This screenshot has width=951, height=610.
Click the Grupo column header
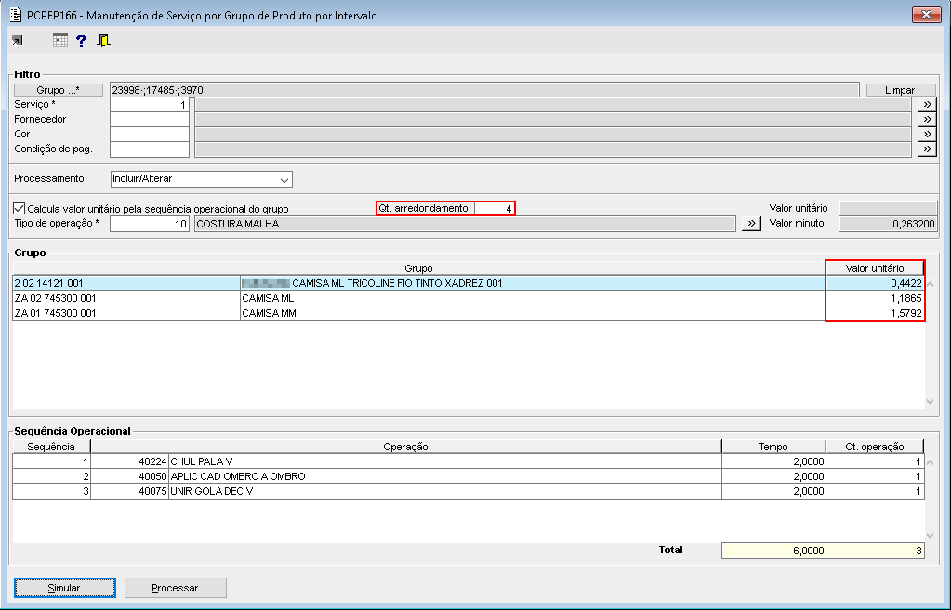coord(418,268)
